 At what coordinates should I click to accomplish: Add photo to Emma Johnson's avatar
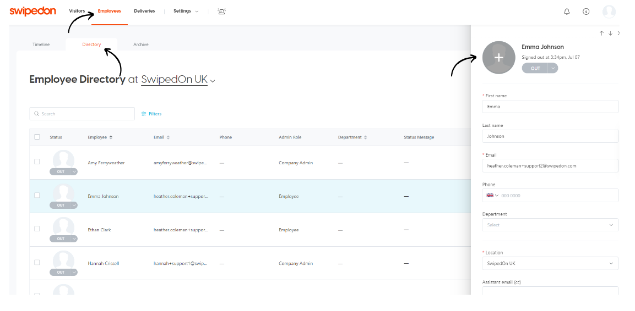[498, 57]
